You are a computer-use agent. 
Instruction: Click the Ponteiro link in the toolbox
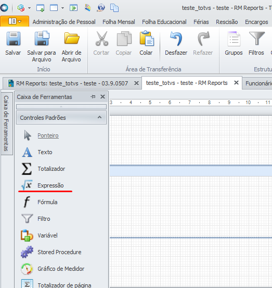[48, 135]
